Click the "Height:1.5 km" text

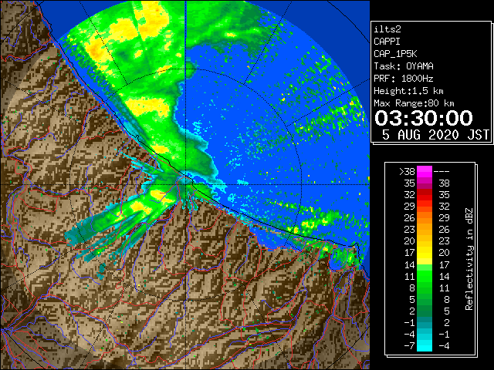coord(408,91)
